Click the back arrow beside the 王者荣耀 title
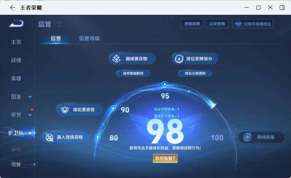 click(x=13, y=8)
